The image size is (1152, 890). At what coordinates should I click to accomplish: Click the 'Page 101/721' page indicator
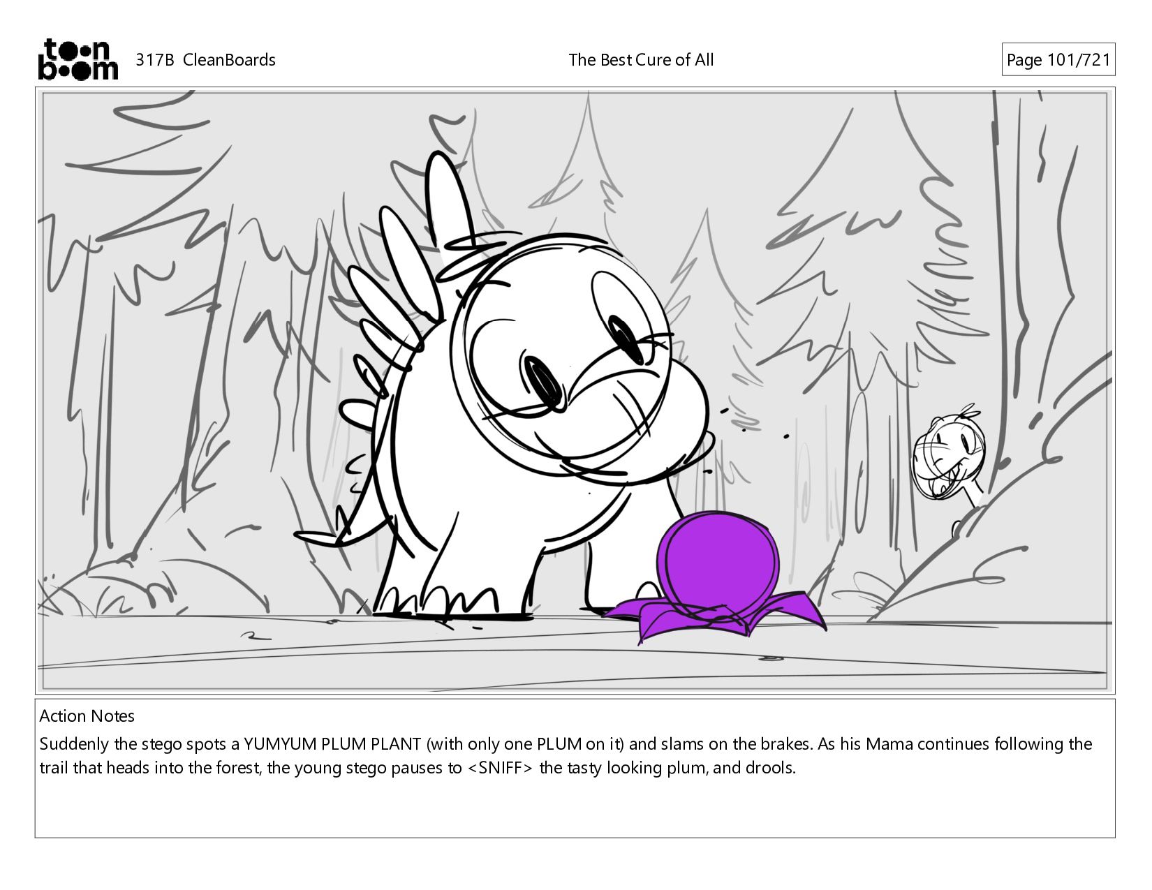(1058, 60)
